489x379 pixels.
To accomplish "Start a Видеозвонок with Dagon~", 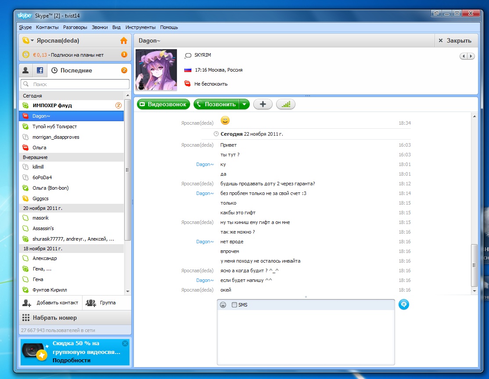I will 163,104.
